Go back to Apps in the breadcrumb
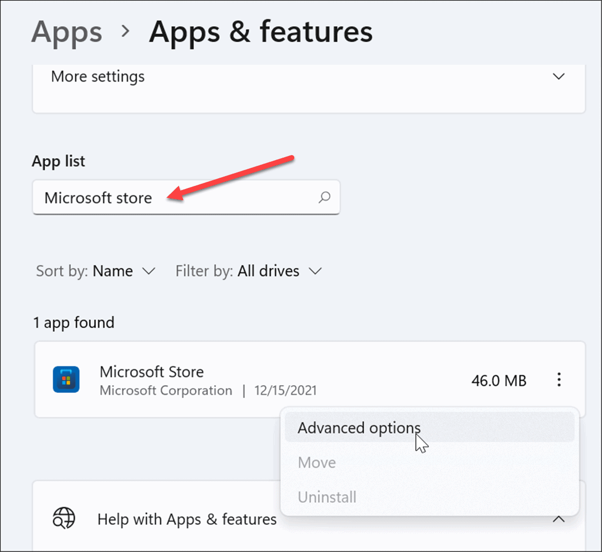Viewport: 602px width, 552px height. (x=67, y=31)
